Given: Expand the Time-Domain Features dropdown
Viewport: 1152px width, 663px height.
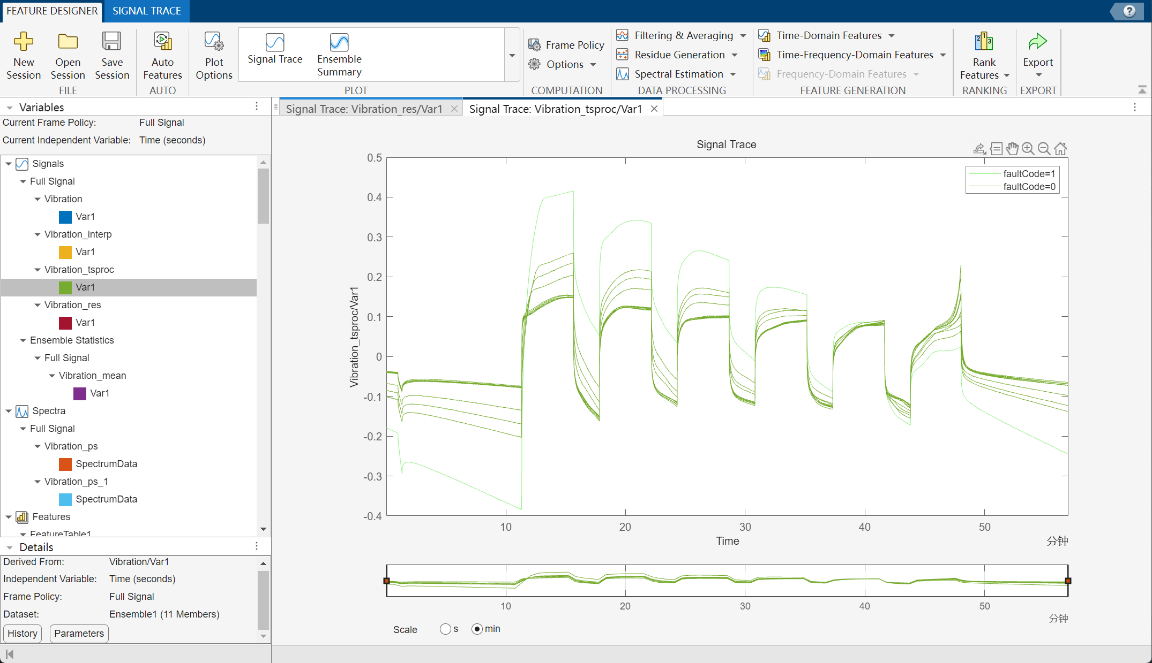Looking at the screenshot, I should pyautogui.click(x=892, y=36).
